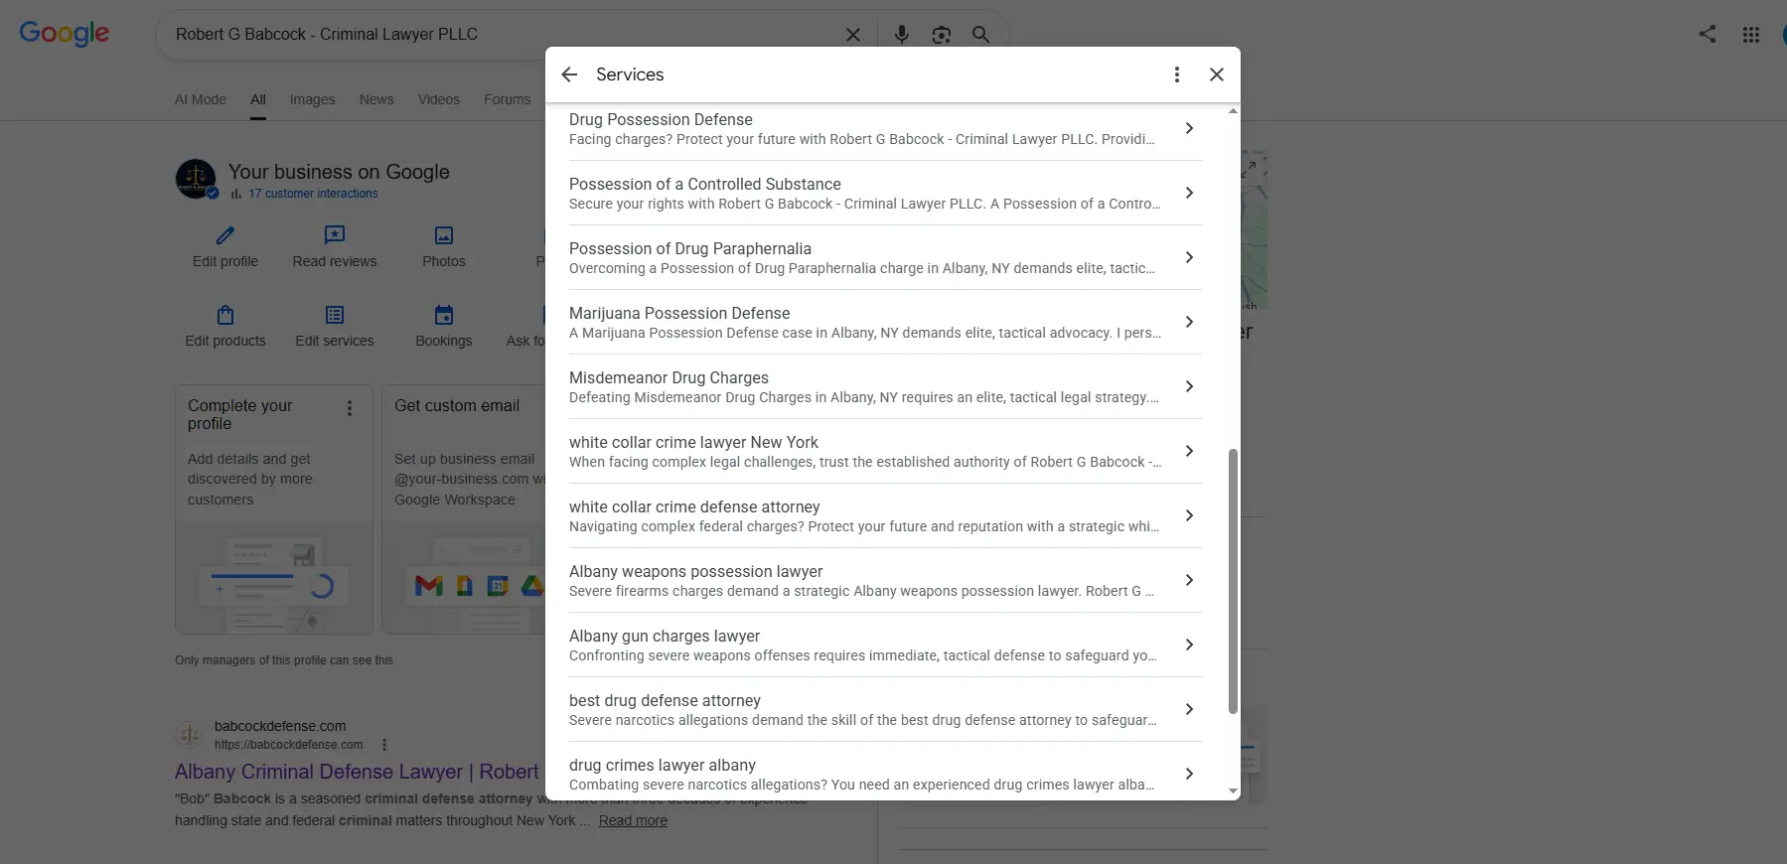The width and height of the screenshot is (1787, 864).
Task: Open Albany Criminal Defense Lawyer result link
Action: point(357,772)
